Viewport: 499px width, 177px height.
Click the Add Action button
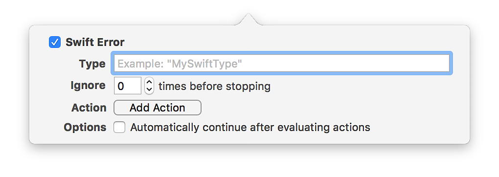(158, 108)
